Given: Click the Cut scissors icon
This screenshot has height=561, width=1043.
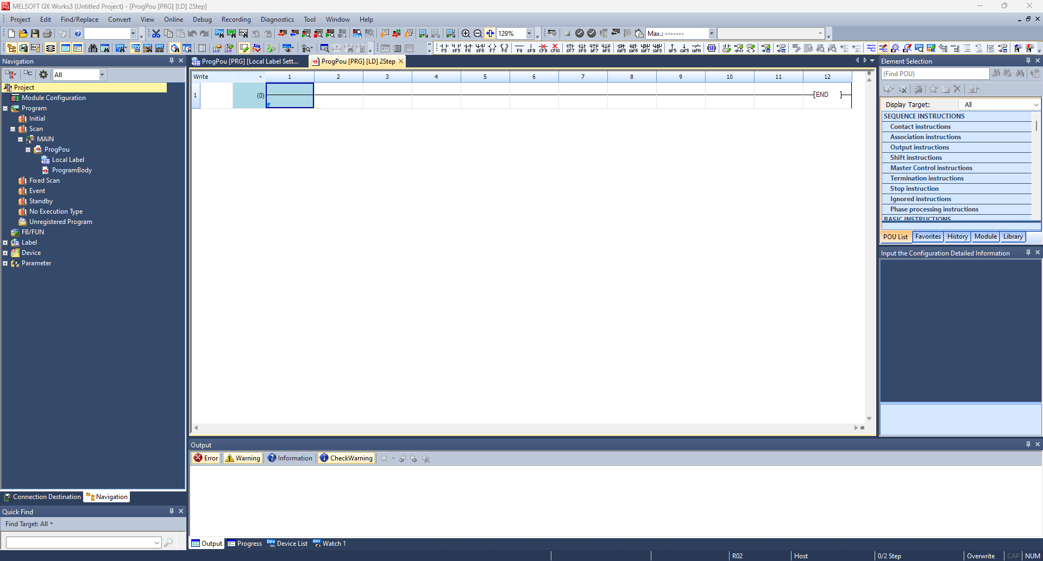Looking at the screenshot, I should tap(156, 34).
